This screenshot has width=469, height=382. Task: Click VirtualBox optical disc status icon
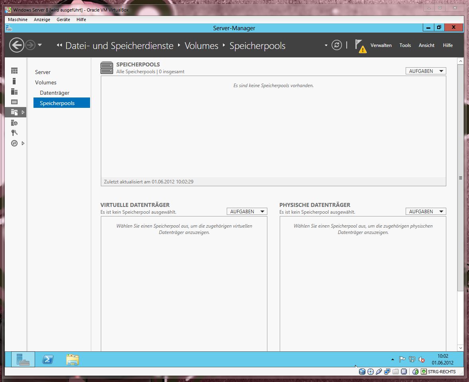pyautogui.click(x=370, y=372)
